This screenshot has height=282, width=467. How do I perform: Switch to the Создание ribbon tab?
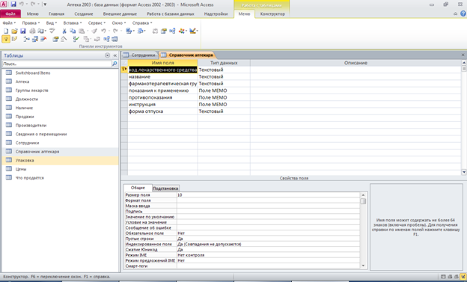tap(84, 13)
